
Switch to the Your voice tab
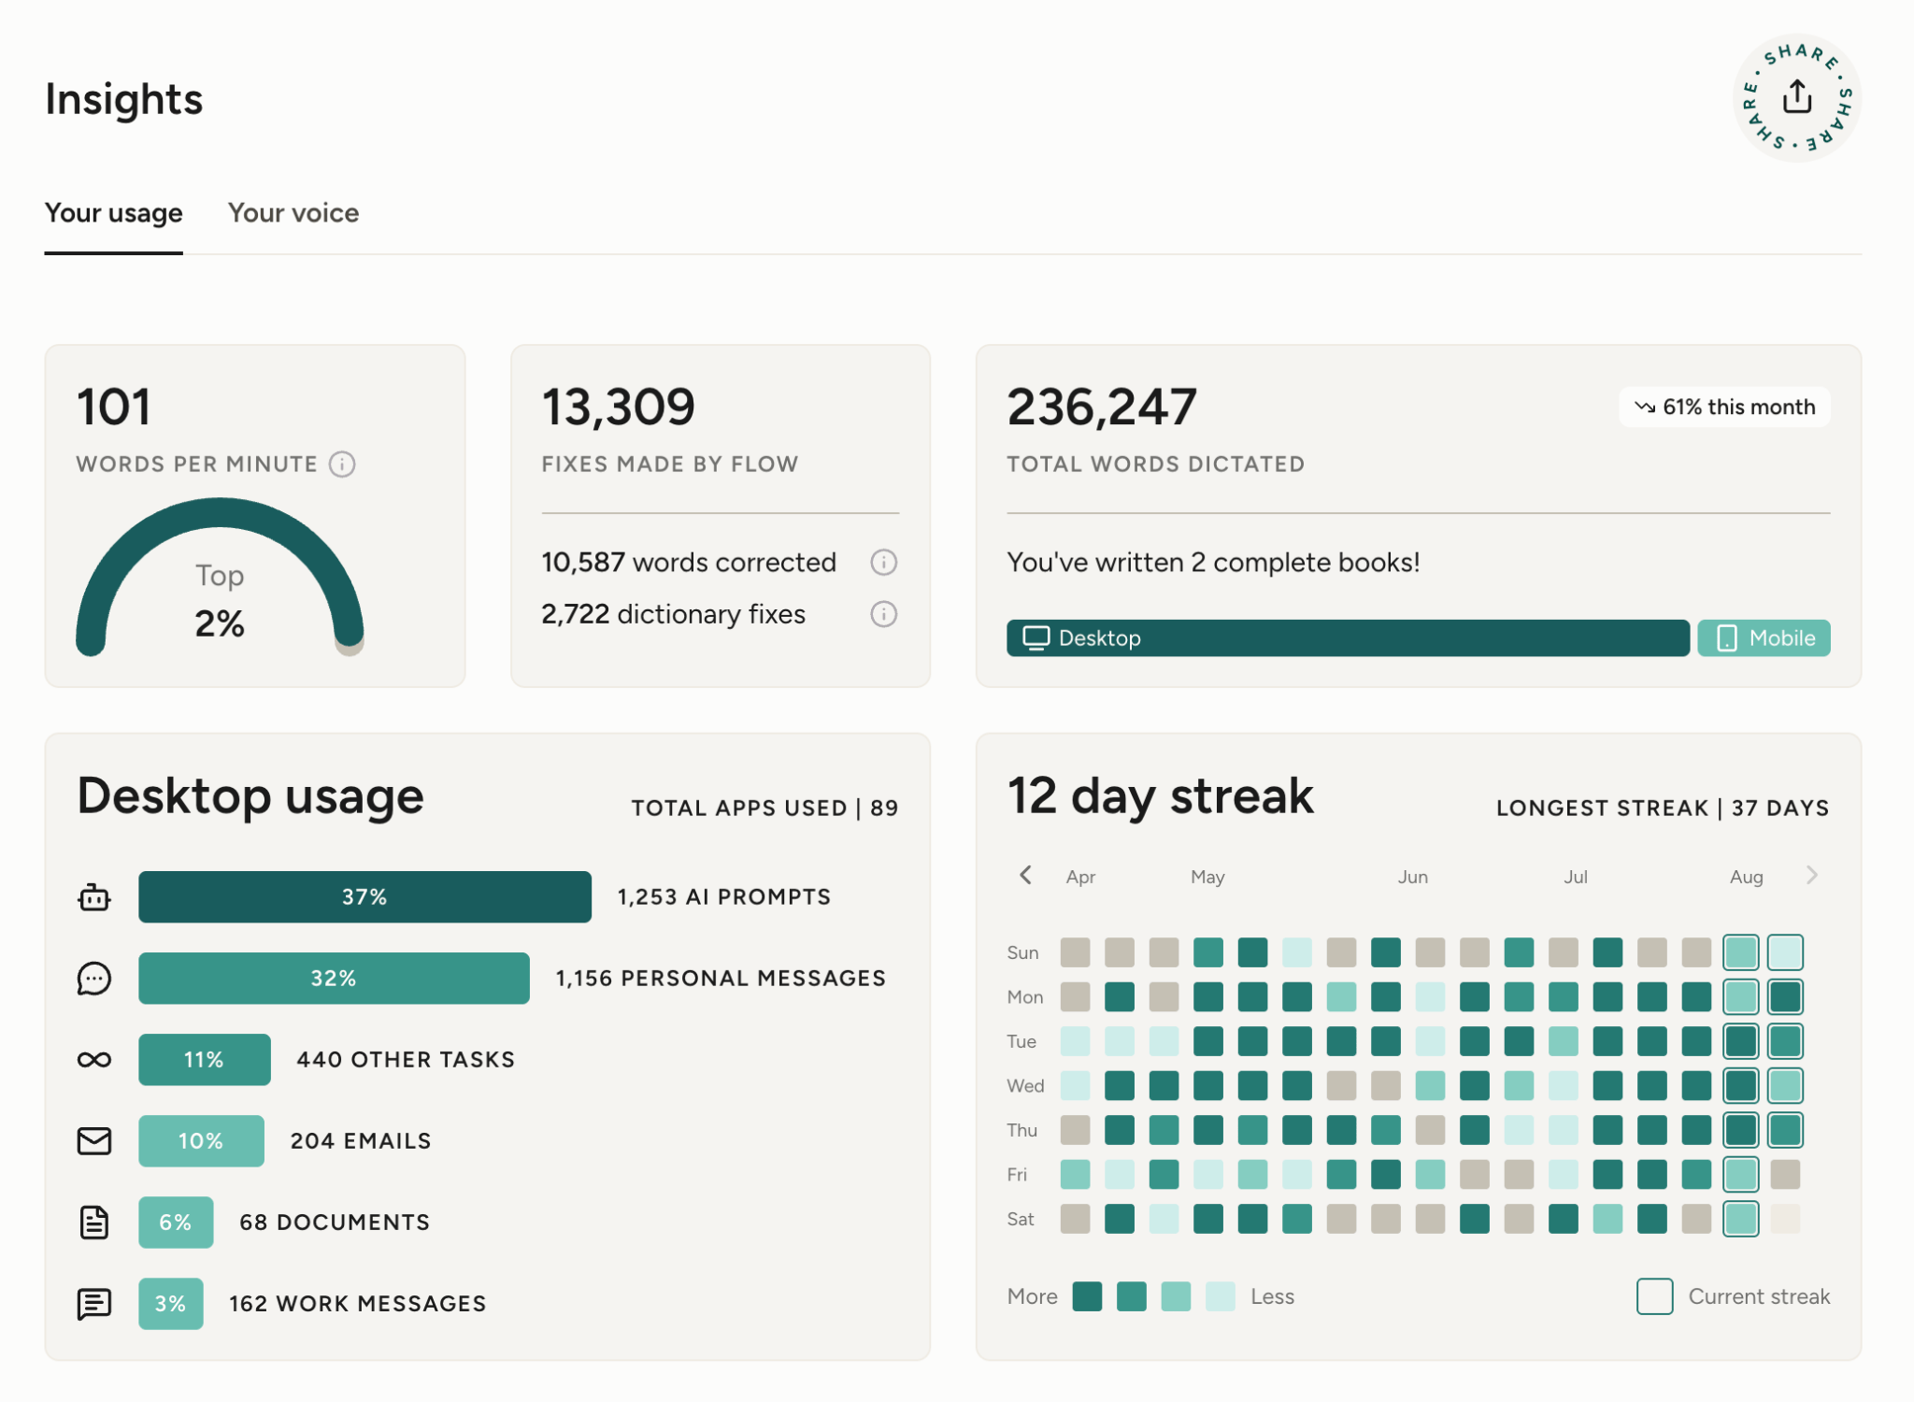293,213
